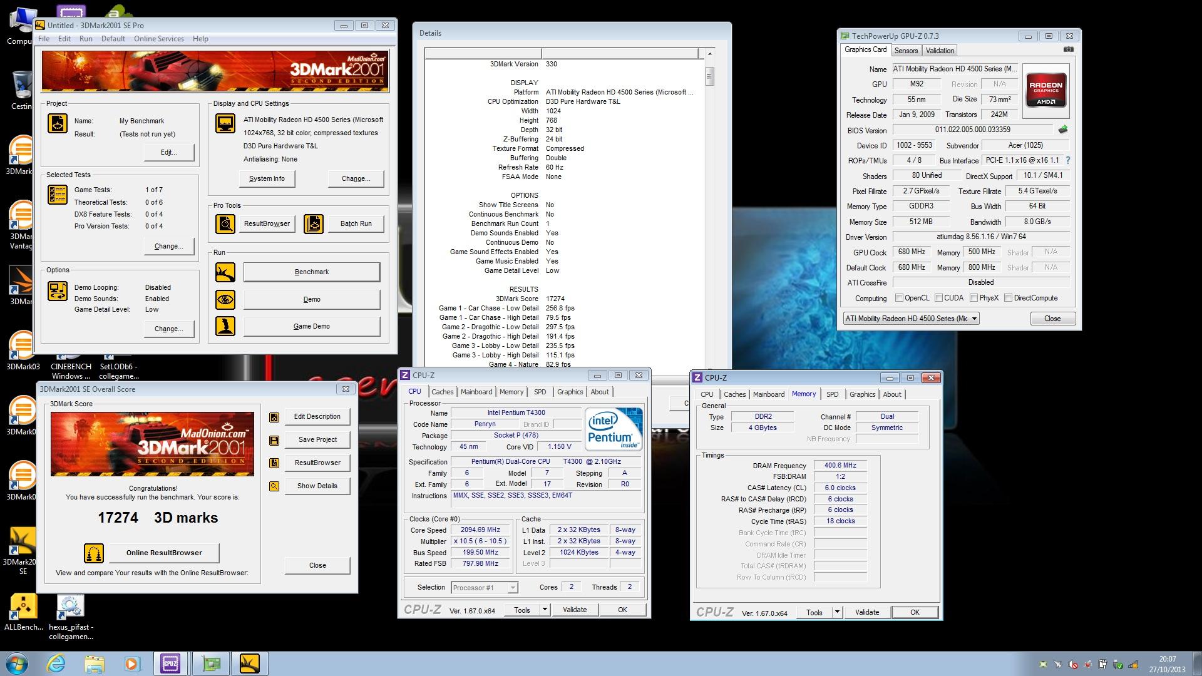Image resolution: width=1202 pixels, height=676 pixels.
Task: Click the GPU-Z screenshot camera icon
Action: point(1069,49)
